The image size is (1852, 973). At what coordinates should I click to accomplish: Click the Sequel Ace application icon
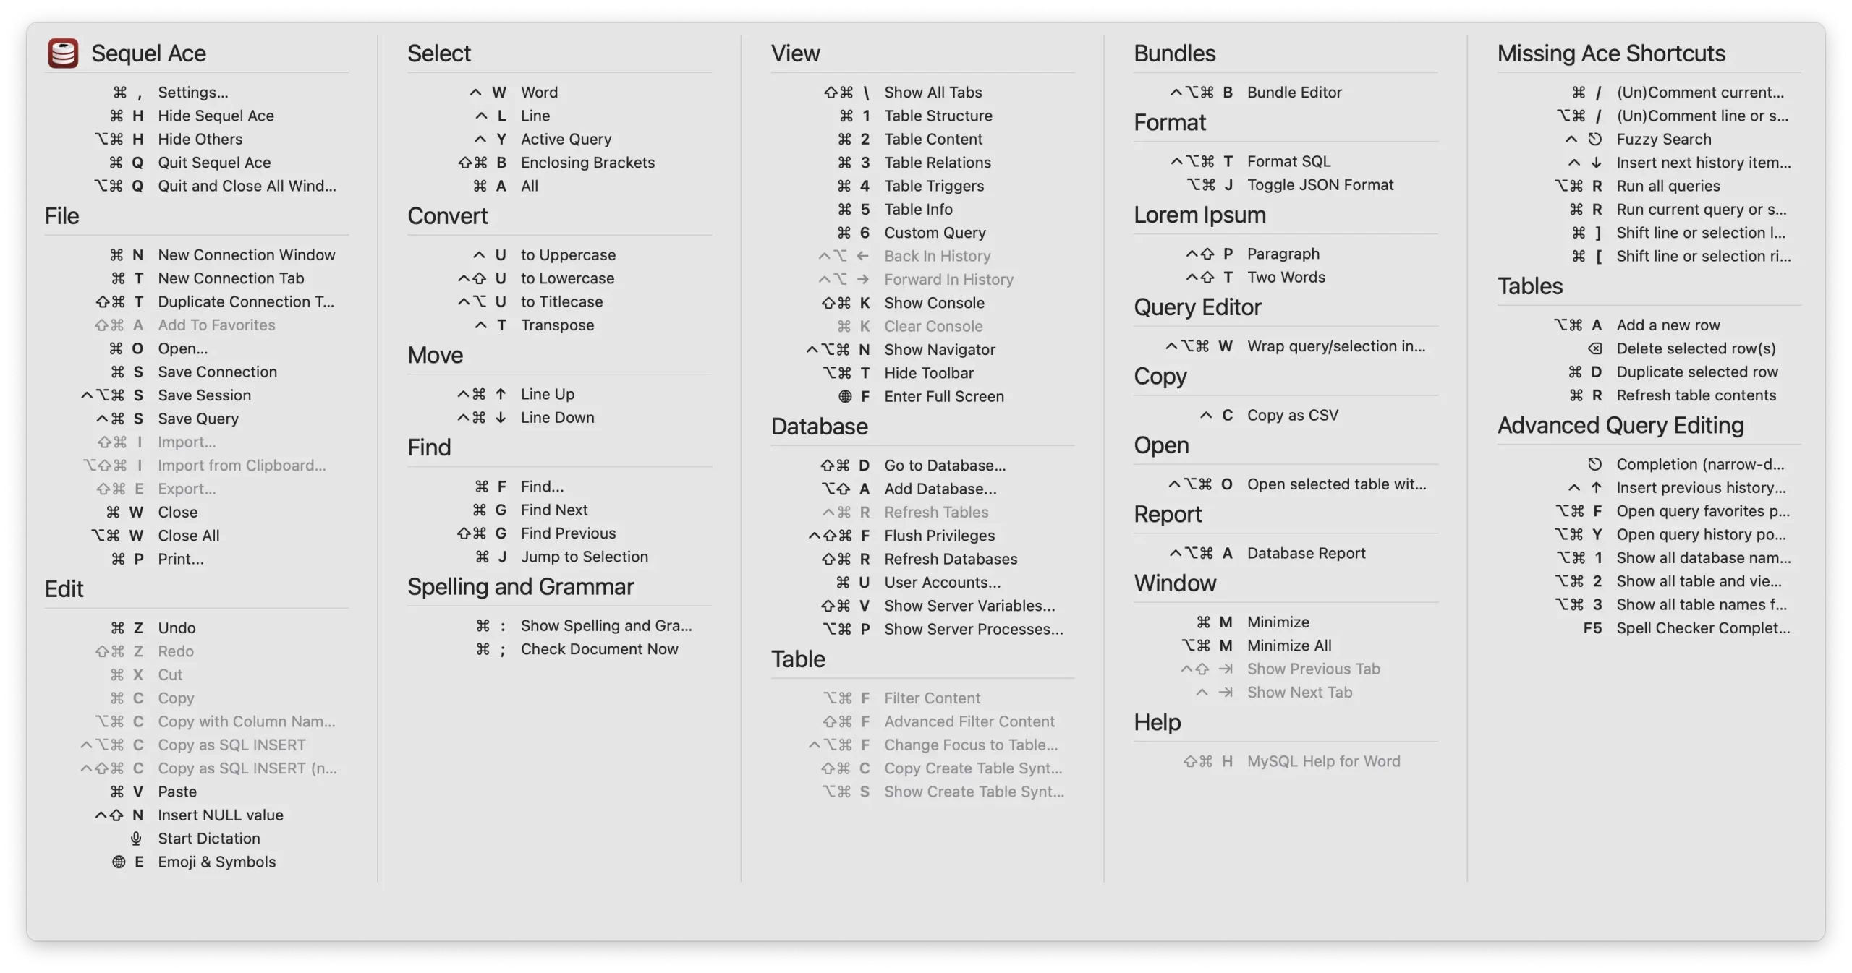[62, 53]
